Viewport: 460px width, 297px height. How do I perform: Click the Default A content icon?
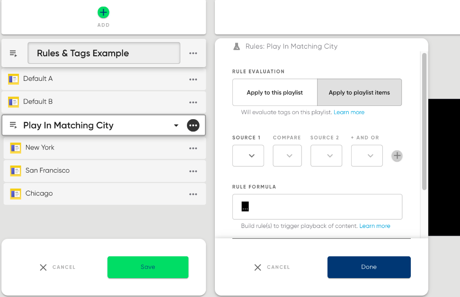click(x=13, y=79)
